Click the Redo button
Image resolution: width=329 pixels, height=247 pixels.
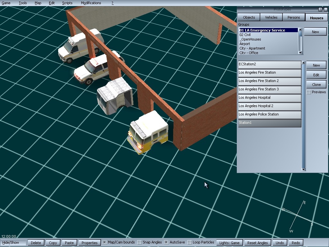tap(296, 243)
